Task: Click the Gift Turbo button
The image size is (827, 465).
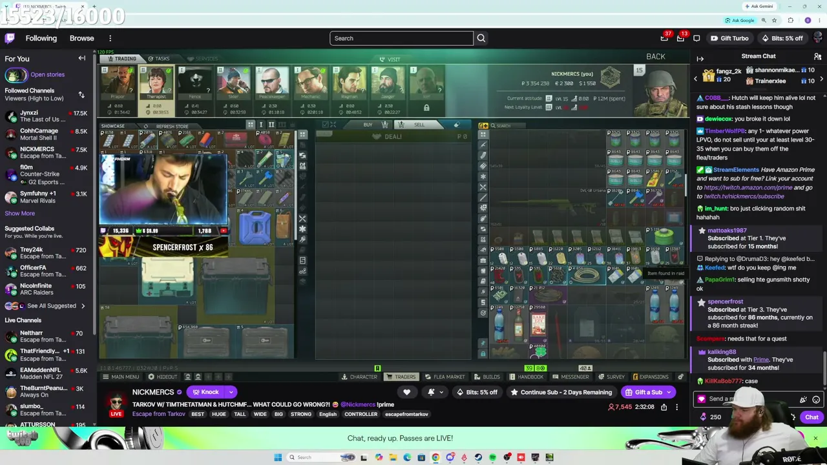Action: (729, 38)
